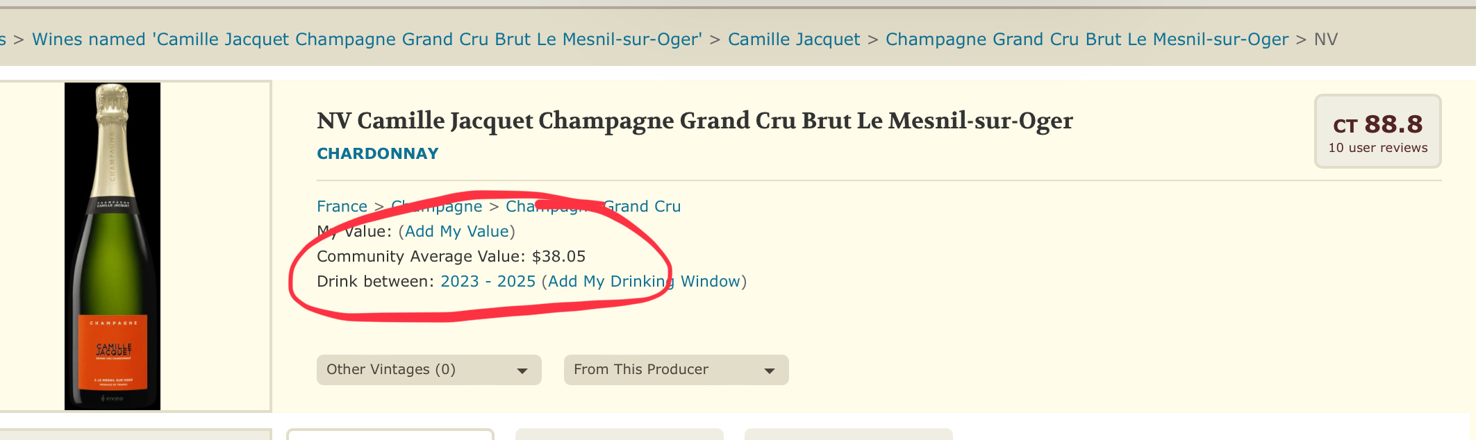This screenshot has height=440, width=1476.
Task: Click the CHARDONNAY varietal link
Action: tap(378, 153)
